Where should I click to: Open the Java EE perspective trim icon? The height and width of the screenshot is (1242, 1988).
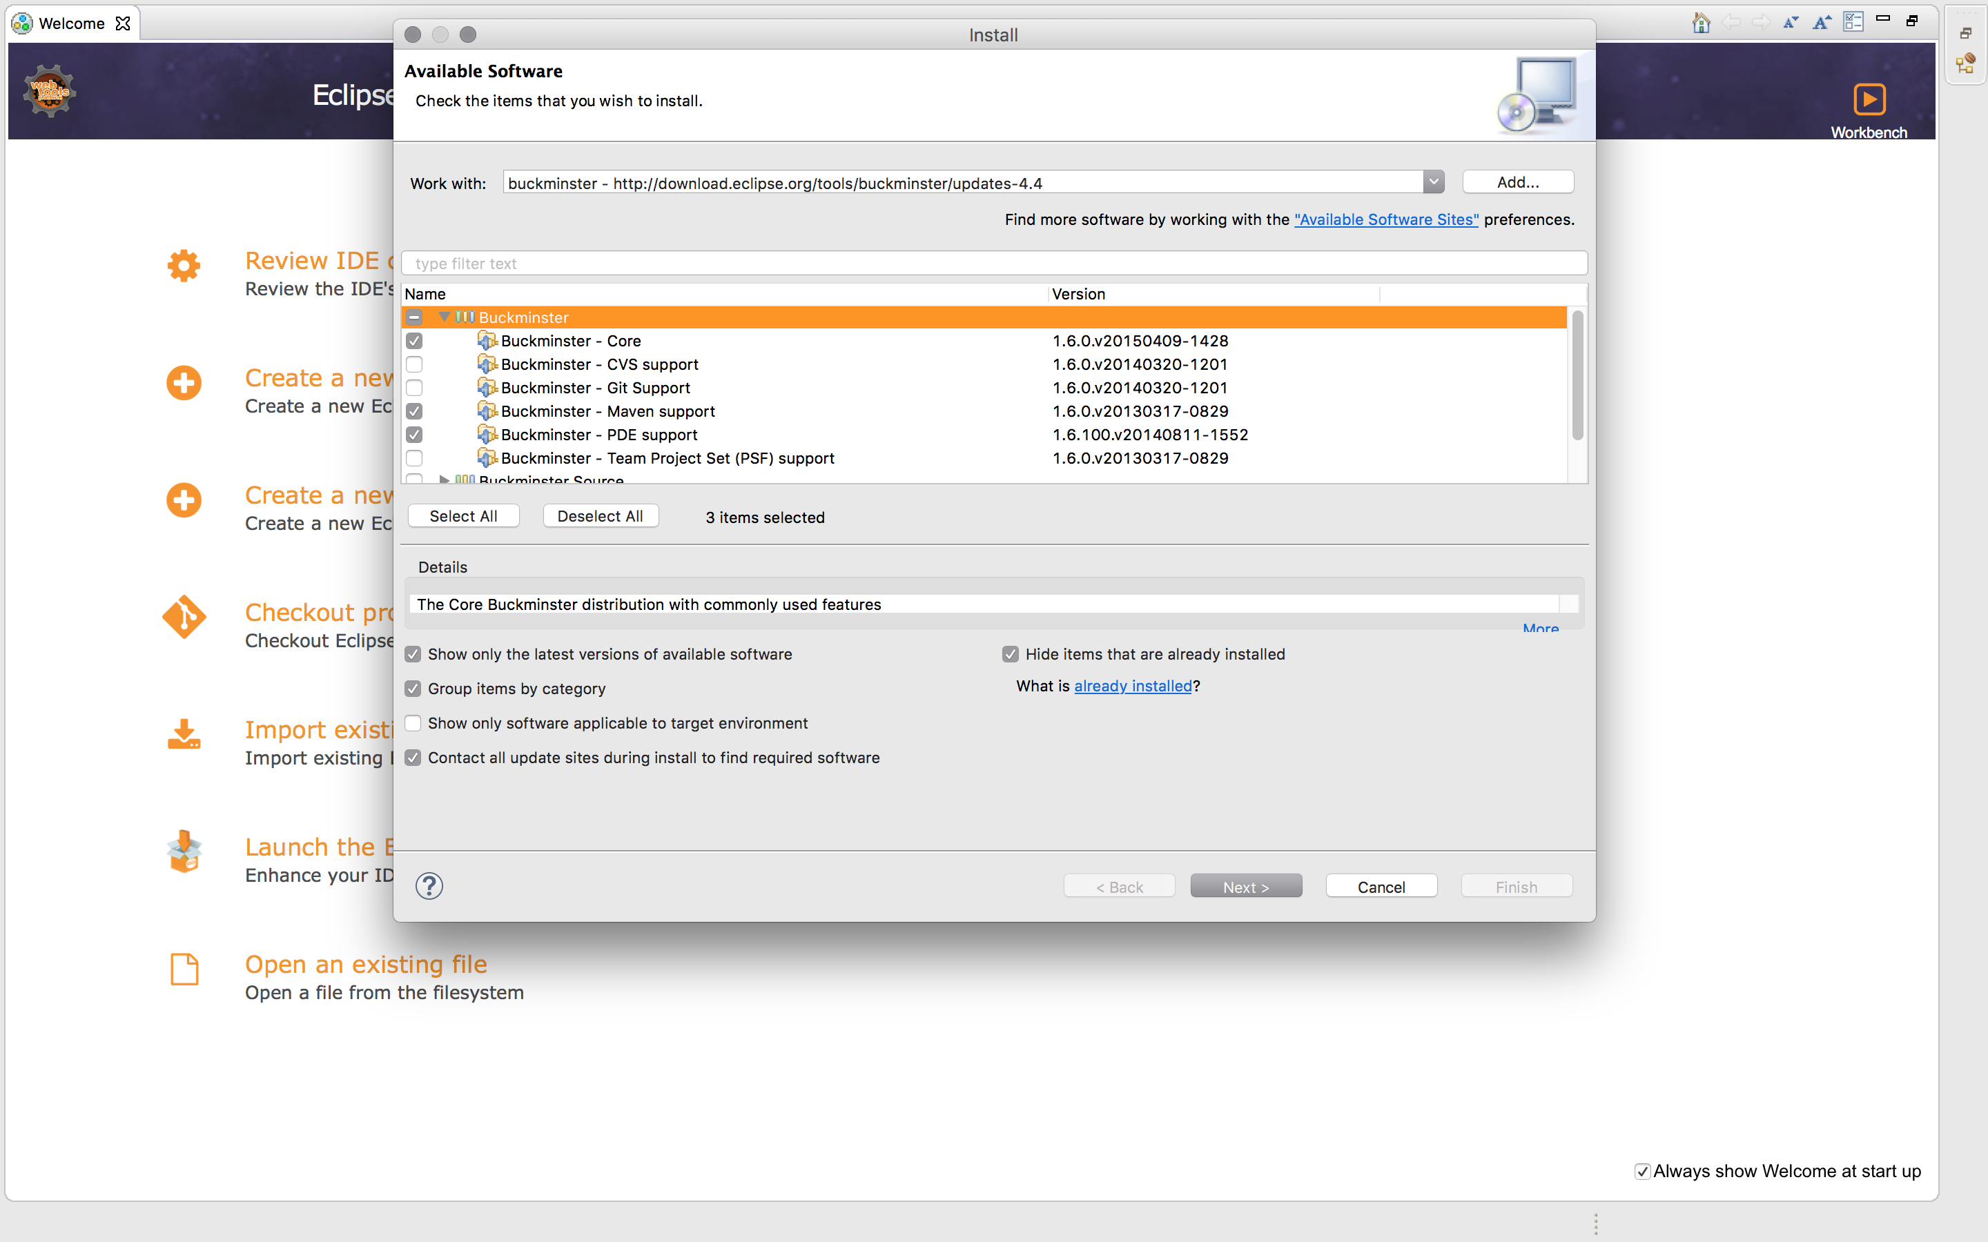(x=1965, y=64)
